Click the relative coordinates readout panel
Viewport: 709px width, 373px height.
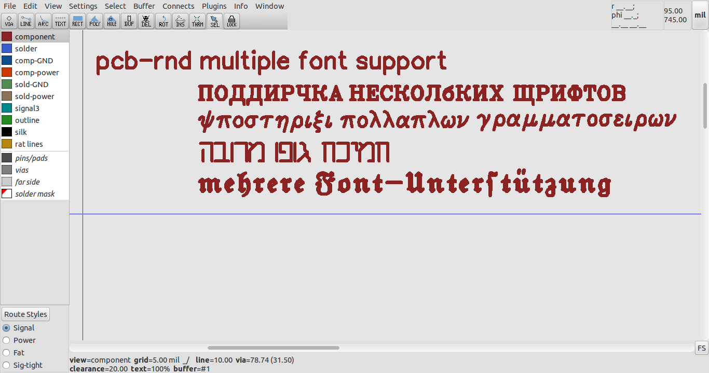[637, 15]
